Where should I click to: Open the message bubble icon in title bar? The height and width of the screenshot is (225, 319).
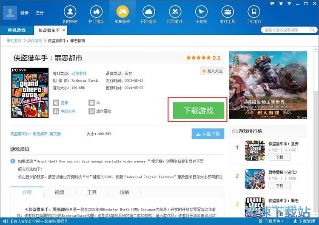click(x=272, y=3)
